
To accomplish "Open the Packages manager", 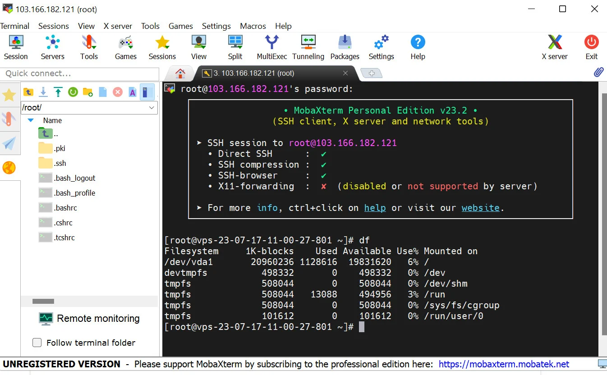I will coord(345,46).
